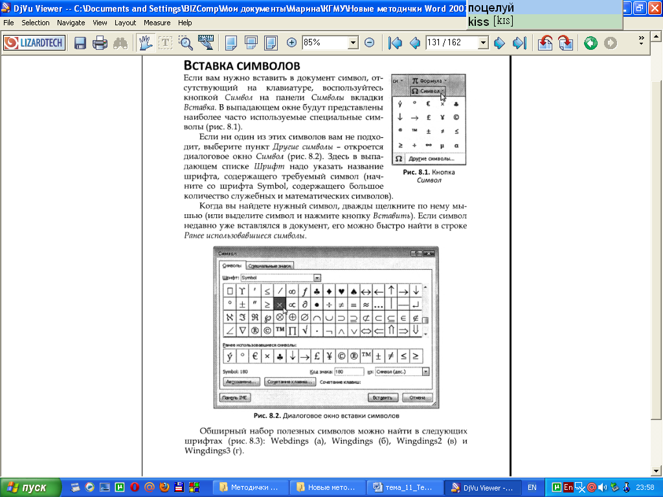663x497 pixels.
Task: Open the Пуск start menu
Action: pos(30,487)
